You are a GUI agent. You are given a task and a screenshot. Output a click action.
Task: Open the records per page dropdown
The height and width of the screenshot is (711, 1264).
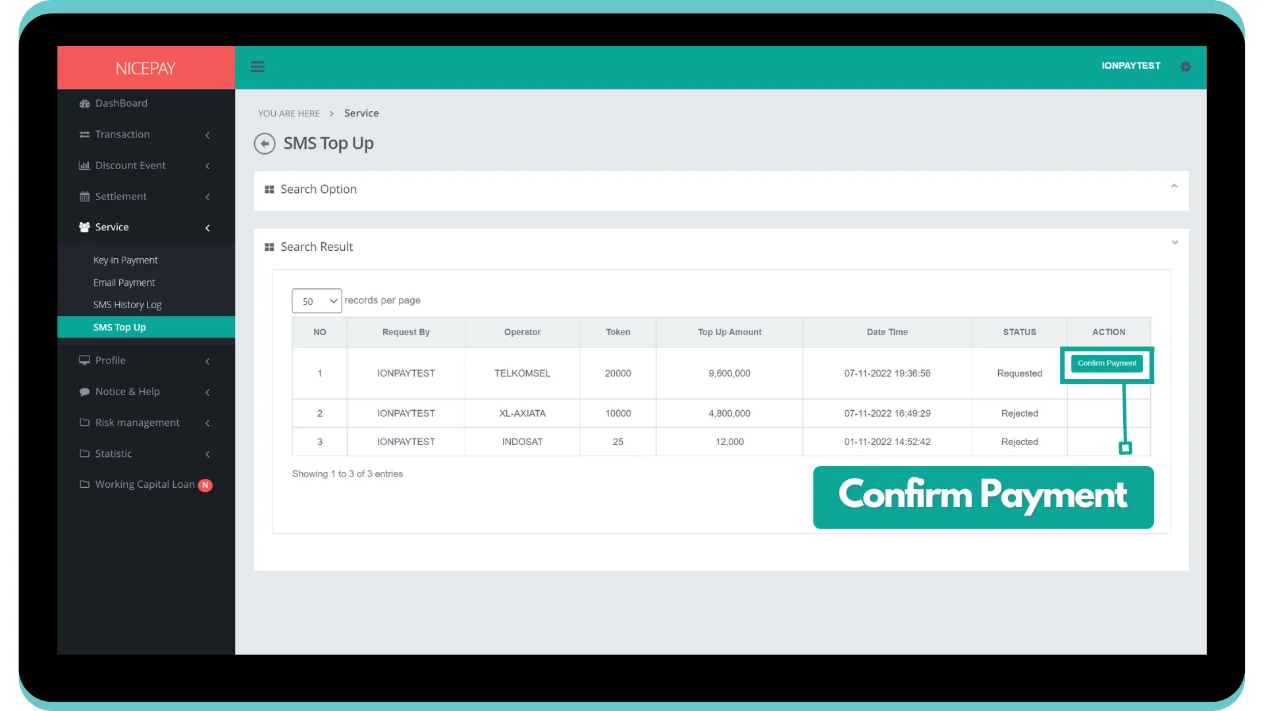click(x=317, y=301)
